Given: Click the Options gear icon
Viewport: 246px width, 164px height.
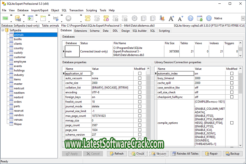Looking at the screenshot, I should (x=134, y=18).
